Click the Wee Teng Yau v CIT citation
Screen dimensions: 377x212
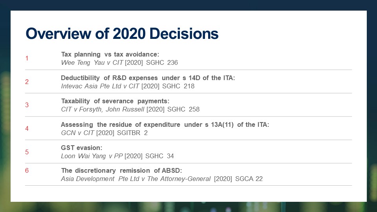click(119, 62)
